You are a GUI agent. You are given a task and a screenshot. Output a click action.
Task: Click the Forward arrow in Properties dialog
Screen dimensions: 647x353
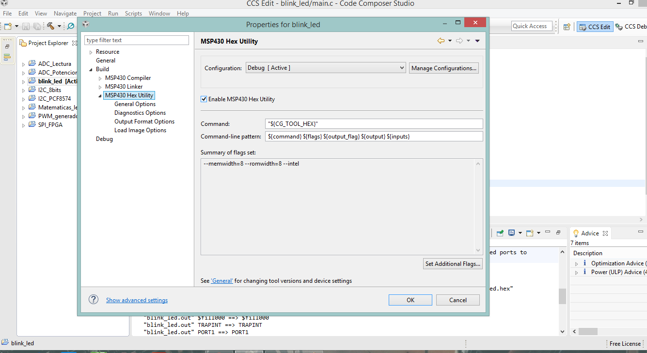(459, 41)
